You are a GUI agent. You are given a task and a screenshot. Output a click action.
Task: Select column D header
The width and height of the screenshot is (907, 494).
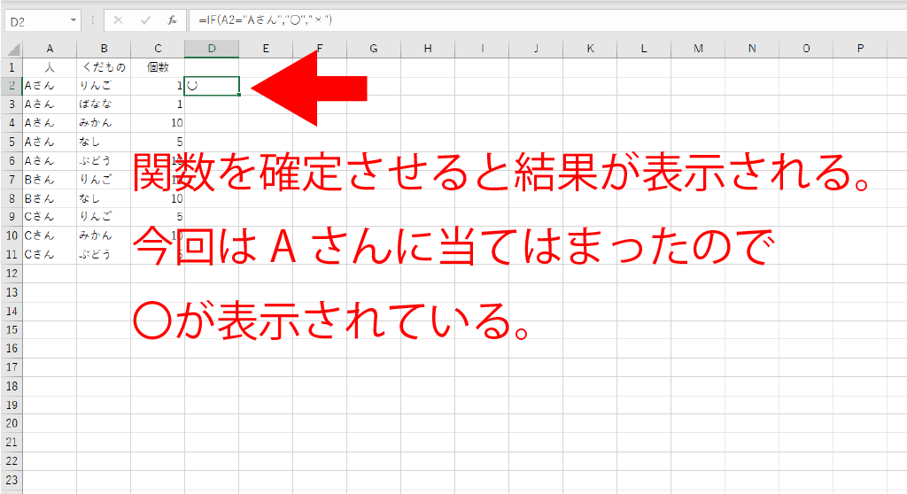coord(212,49)
